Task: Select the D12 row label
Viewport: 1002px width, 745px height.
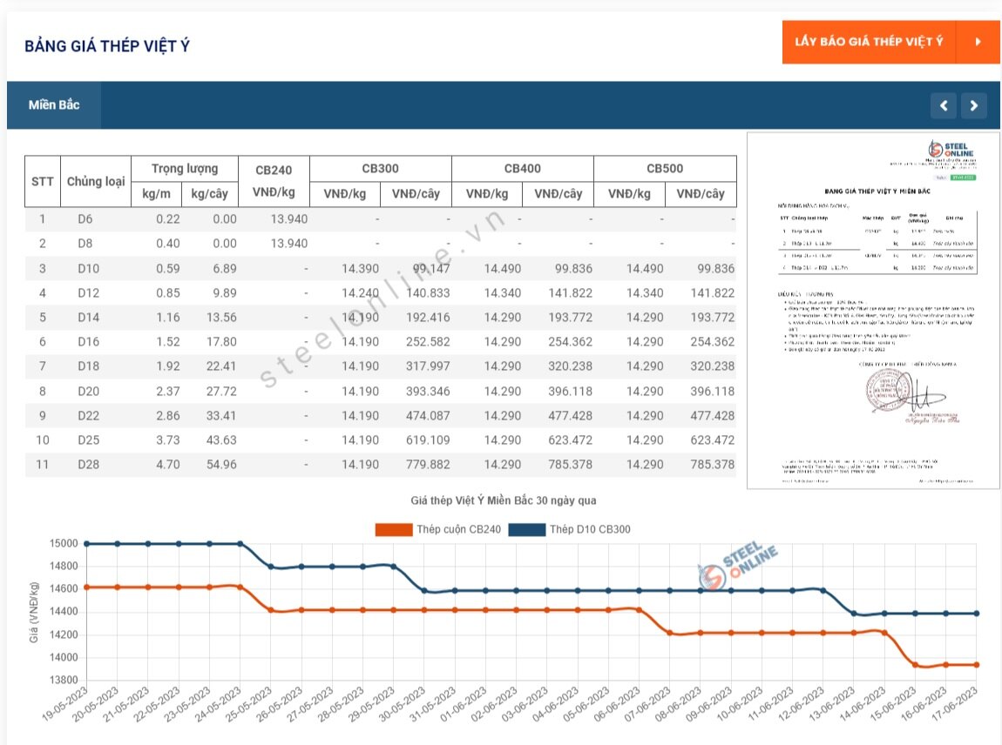Action: click(x=88, y=293)
